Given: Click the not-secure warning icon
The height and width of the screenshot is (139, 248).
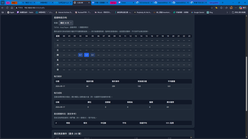Looking at the screenshot, I should click(x=17, y=8).
